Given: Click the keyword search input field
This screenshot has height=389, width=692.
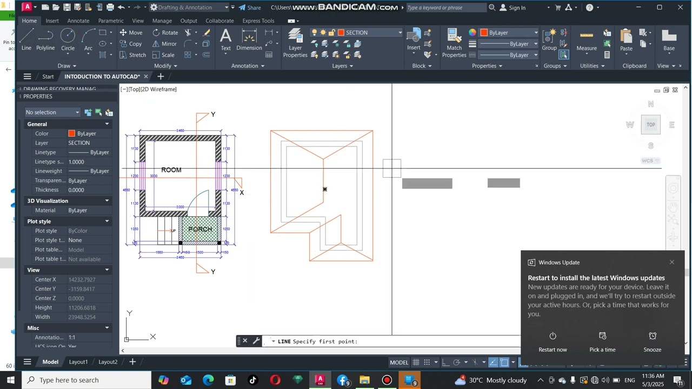Looking at the screenshot, I should point(445,8).
